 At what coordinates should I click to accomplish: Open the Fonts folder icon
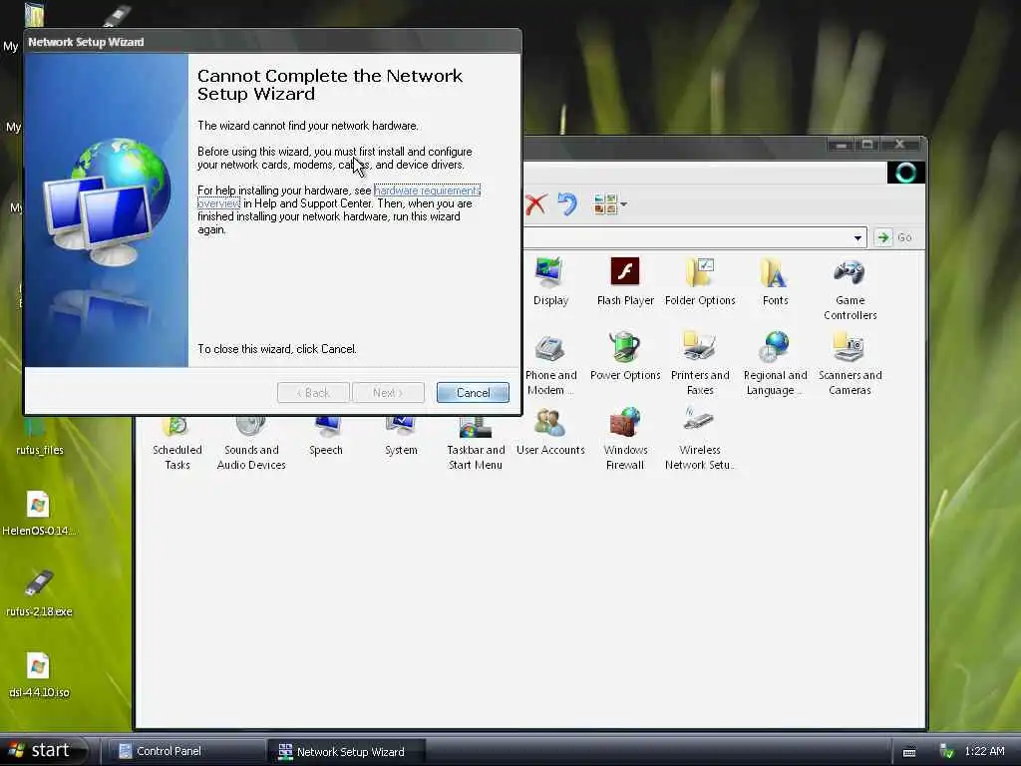click(x=775, y=281)
